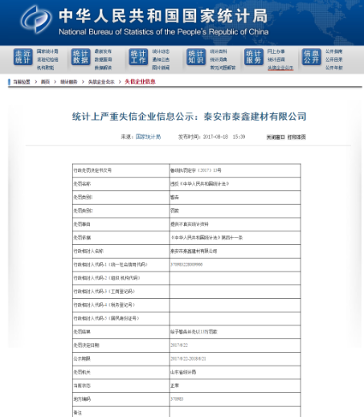The image size is (364, 417).
Task: Open 公开目录 under 信息公开
Action: (334, 59)
